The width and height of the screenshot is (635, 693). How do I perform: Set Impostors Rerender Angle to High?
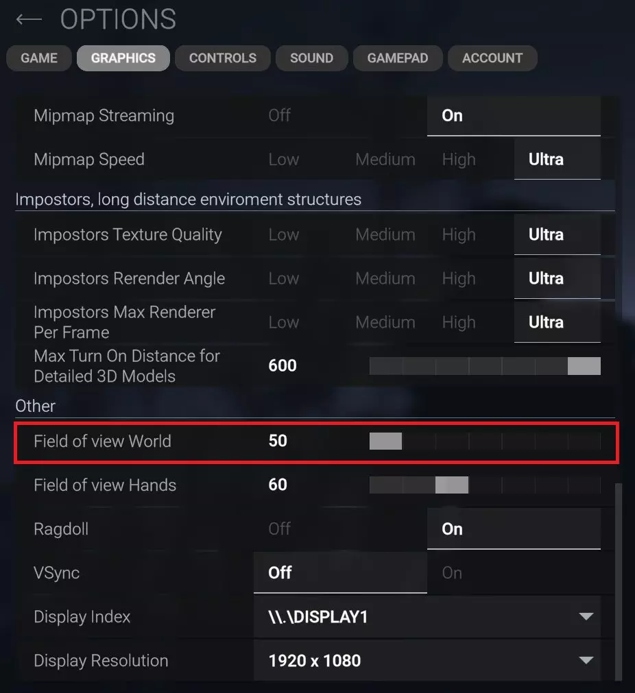pyautogui.click(x=459, y=279)
